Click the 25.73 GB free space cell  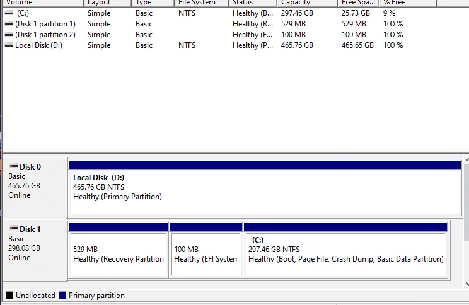tap(356, 13)
